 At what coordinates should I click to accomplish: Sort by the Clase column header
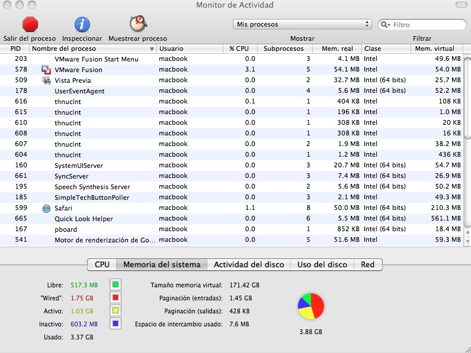tap(386, 48)
